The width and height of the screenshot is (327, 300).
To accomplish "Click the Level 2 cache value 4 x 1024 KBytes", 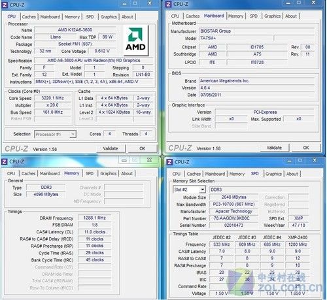I will 114,112.
